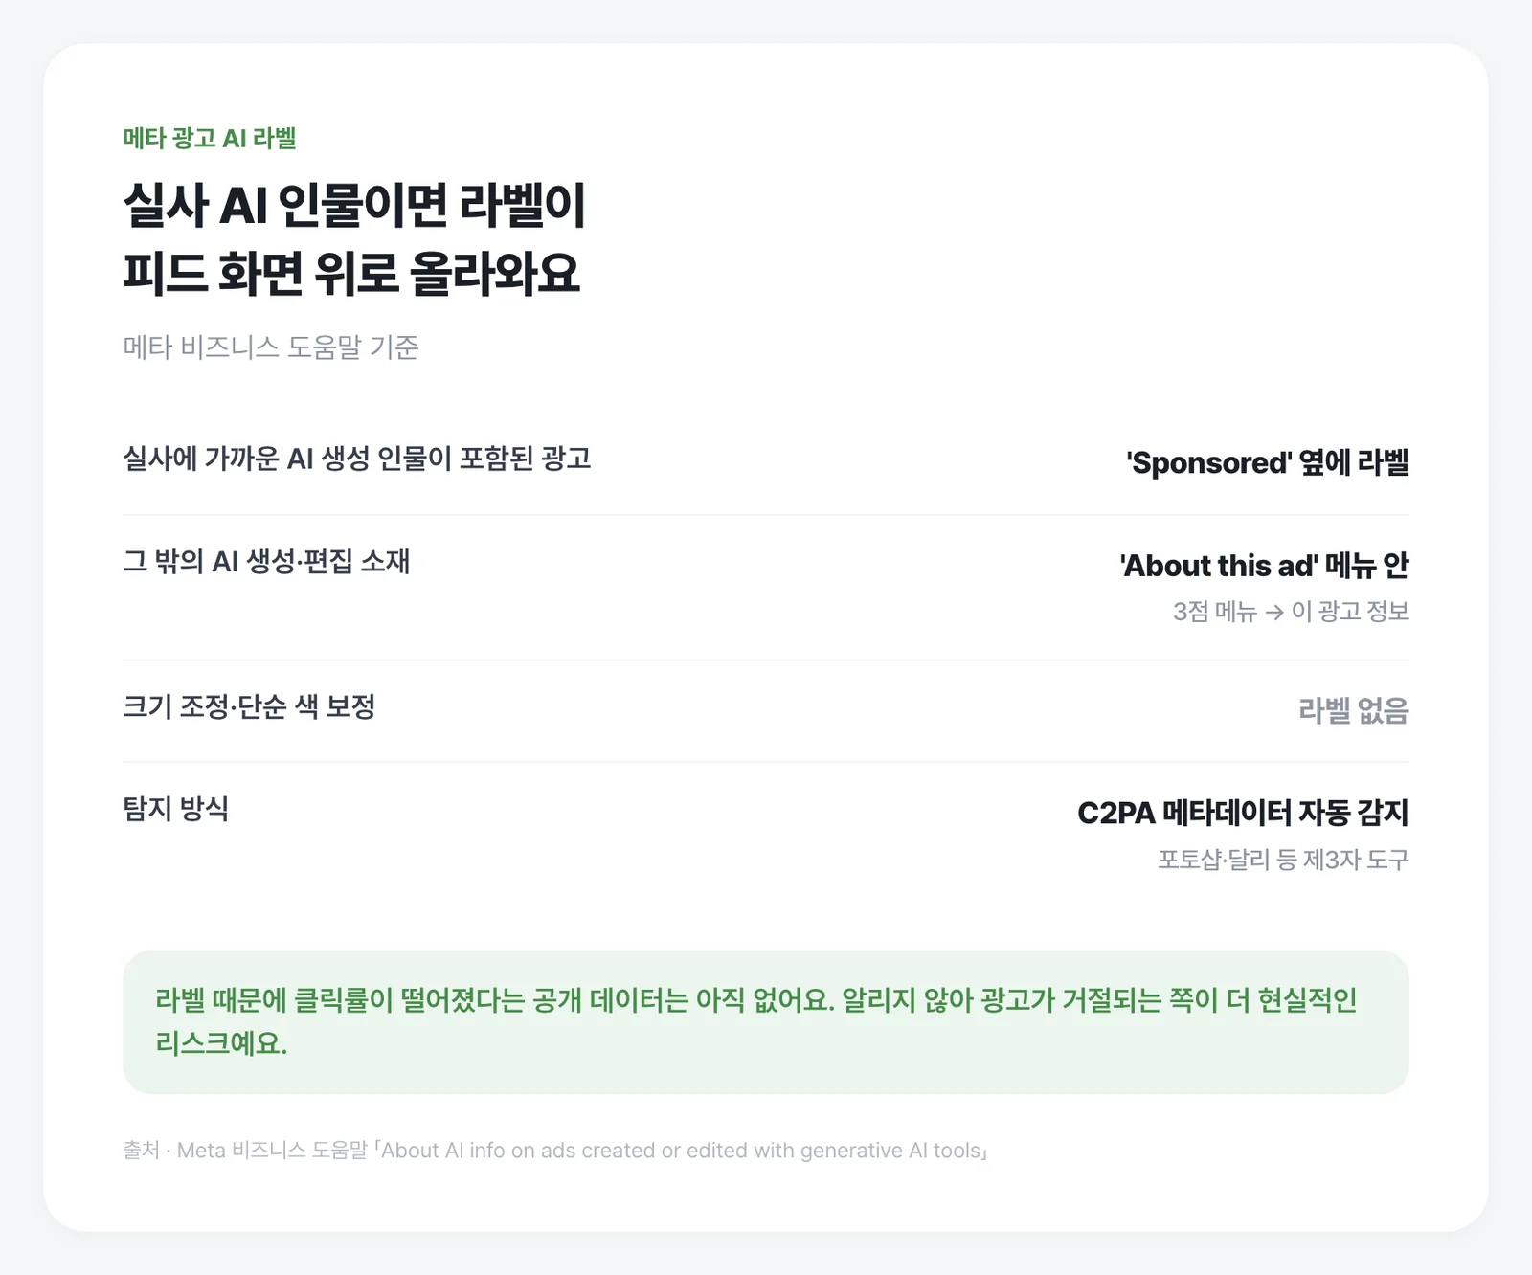Click the headline line '피드 화면 위로 올라와요'
The height and width of the screenshot is (1275, 1532).
click(351, 273)
